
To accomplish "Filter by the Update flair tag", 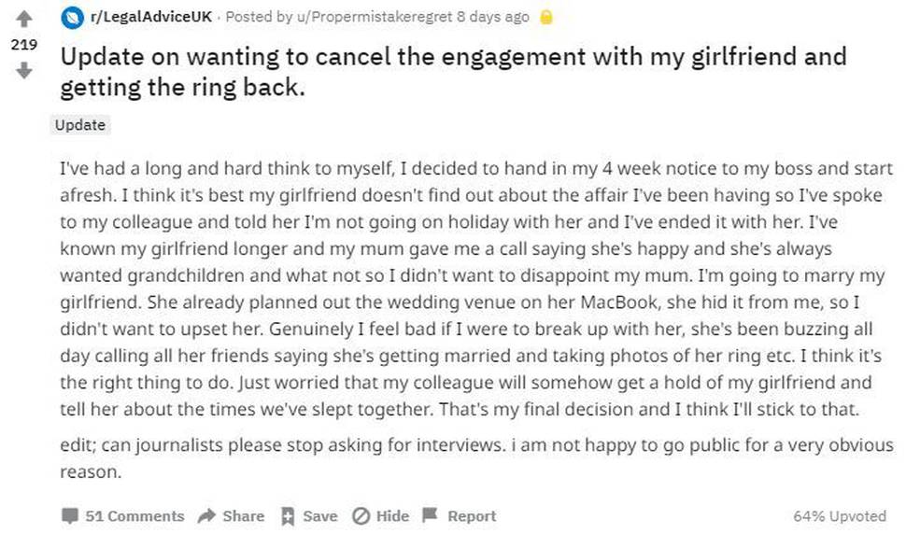I will [x=80, y=125].
